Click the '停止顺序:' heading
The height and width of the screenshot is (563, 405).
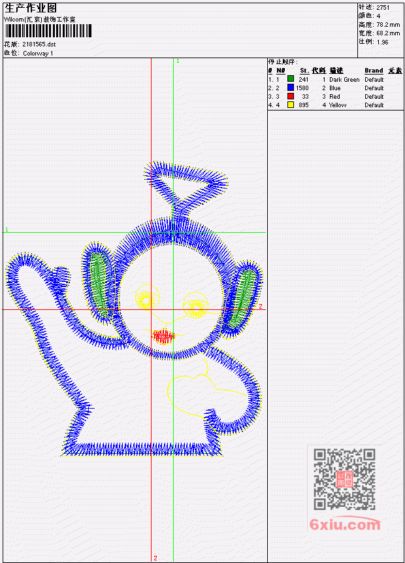283,61
